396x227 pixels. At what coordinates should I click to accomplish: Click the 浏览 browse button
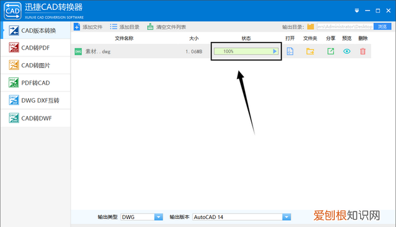point(382,27)
